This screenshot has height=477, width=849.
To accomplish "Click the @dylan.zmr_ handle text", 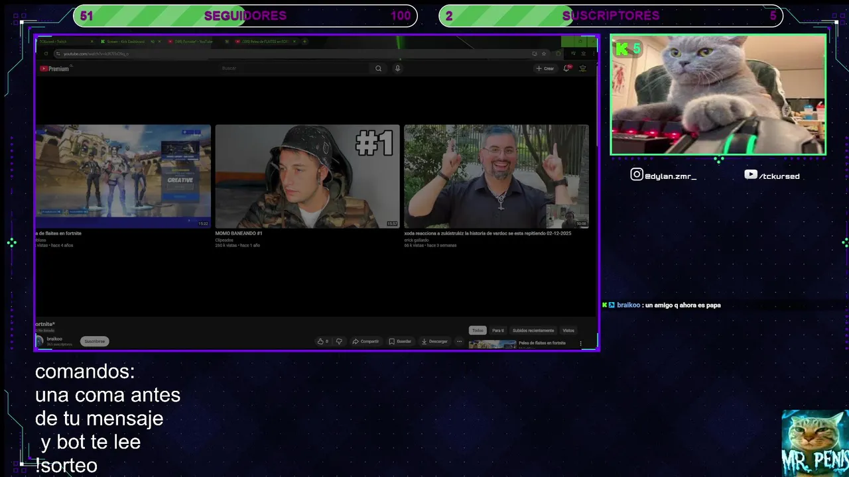I will [x=671, y=176].
